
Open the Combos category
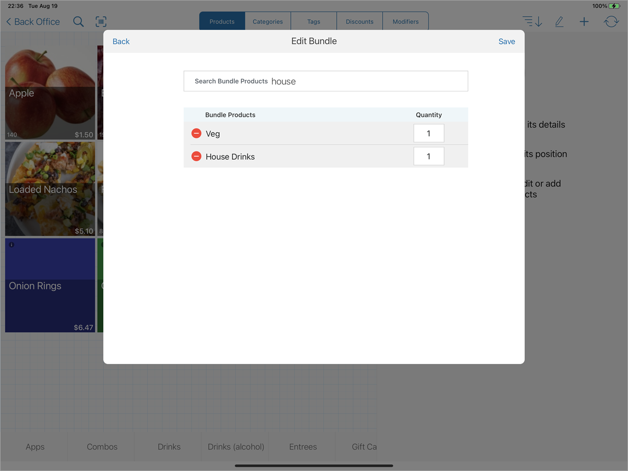(102, 446)
